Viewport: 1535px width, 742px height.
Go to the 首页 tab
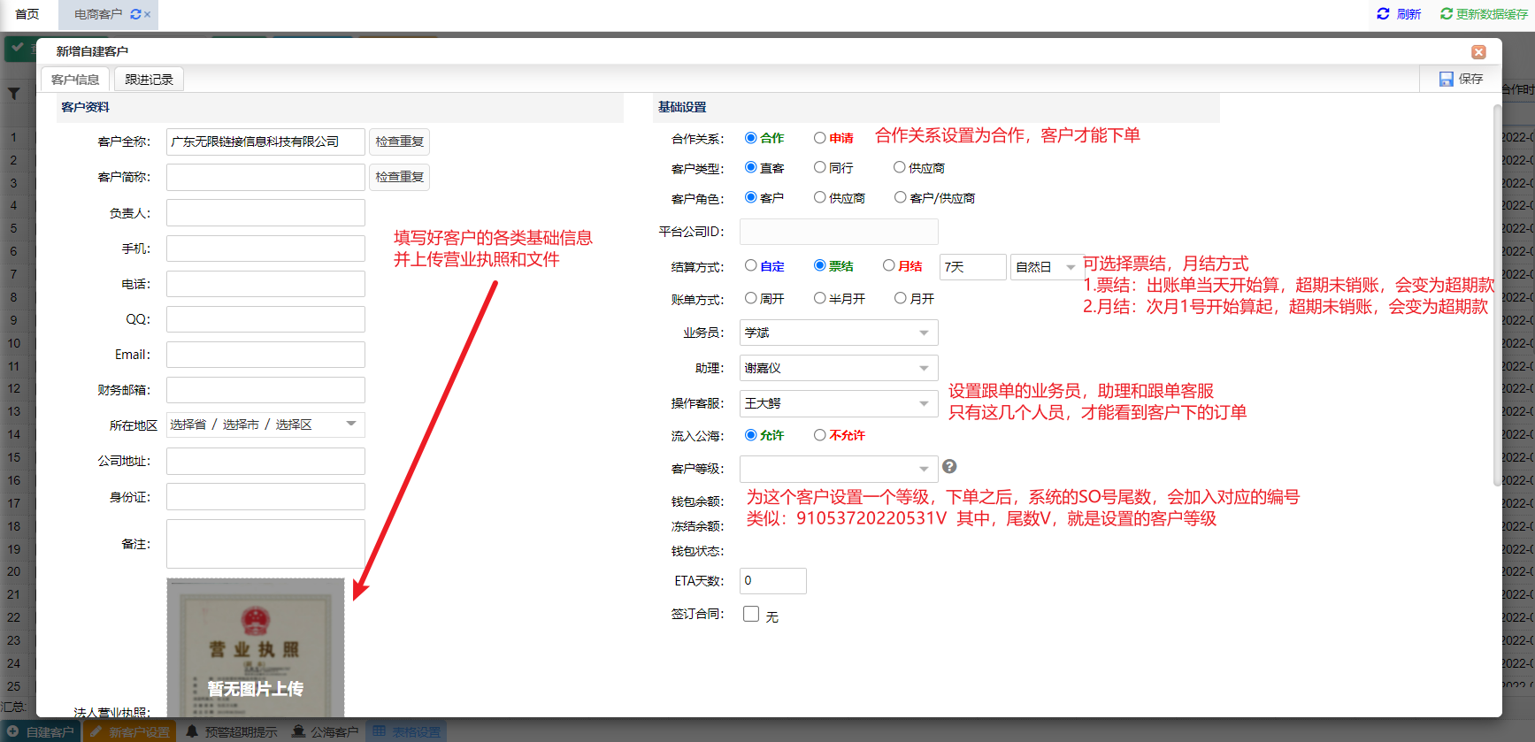[x=27, y=14]
